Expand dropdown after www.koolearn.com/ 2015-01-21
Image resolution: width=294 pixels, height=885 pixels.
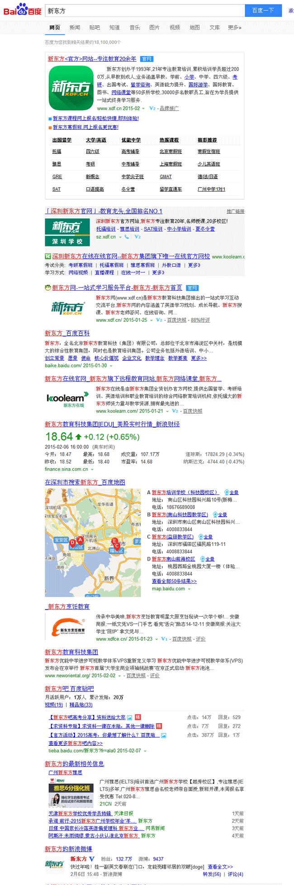[x=167, y=411]
